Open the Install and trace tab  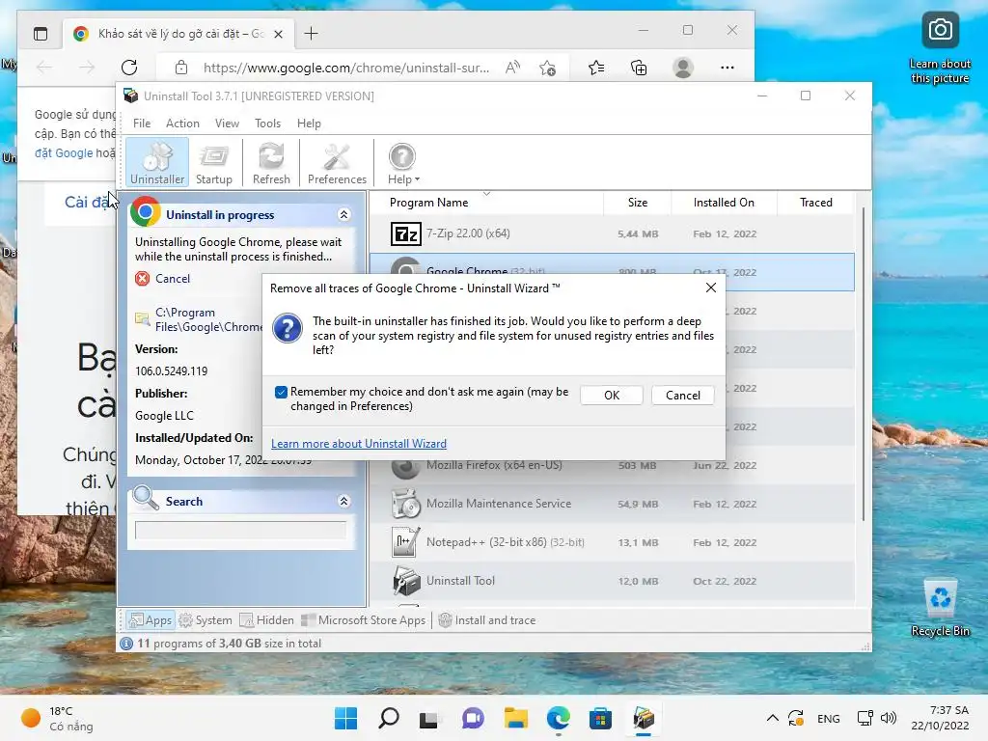(x=486, y=620)
